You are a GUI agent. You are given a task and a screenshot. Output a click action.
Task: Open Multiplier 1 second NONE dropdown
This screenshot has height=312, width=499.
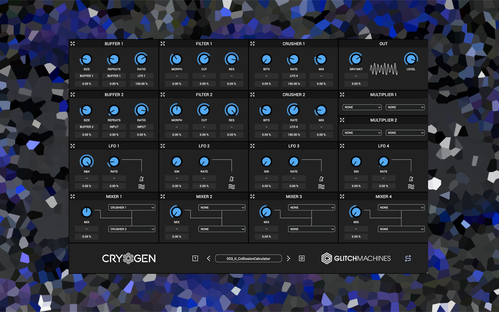(405, 107)
